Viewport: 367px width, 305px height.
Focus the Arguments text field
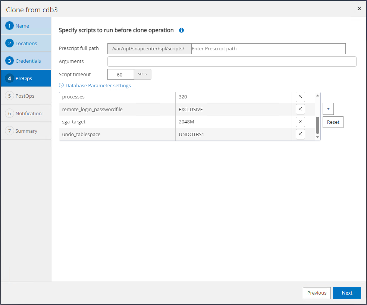coord(232,62)
